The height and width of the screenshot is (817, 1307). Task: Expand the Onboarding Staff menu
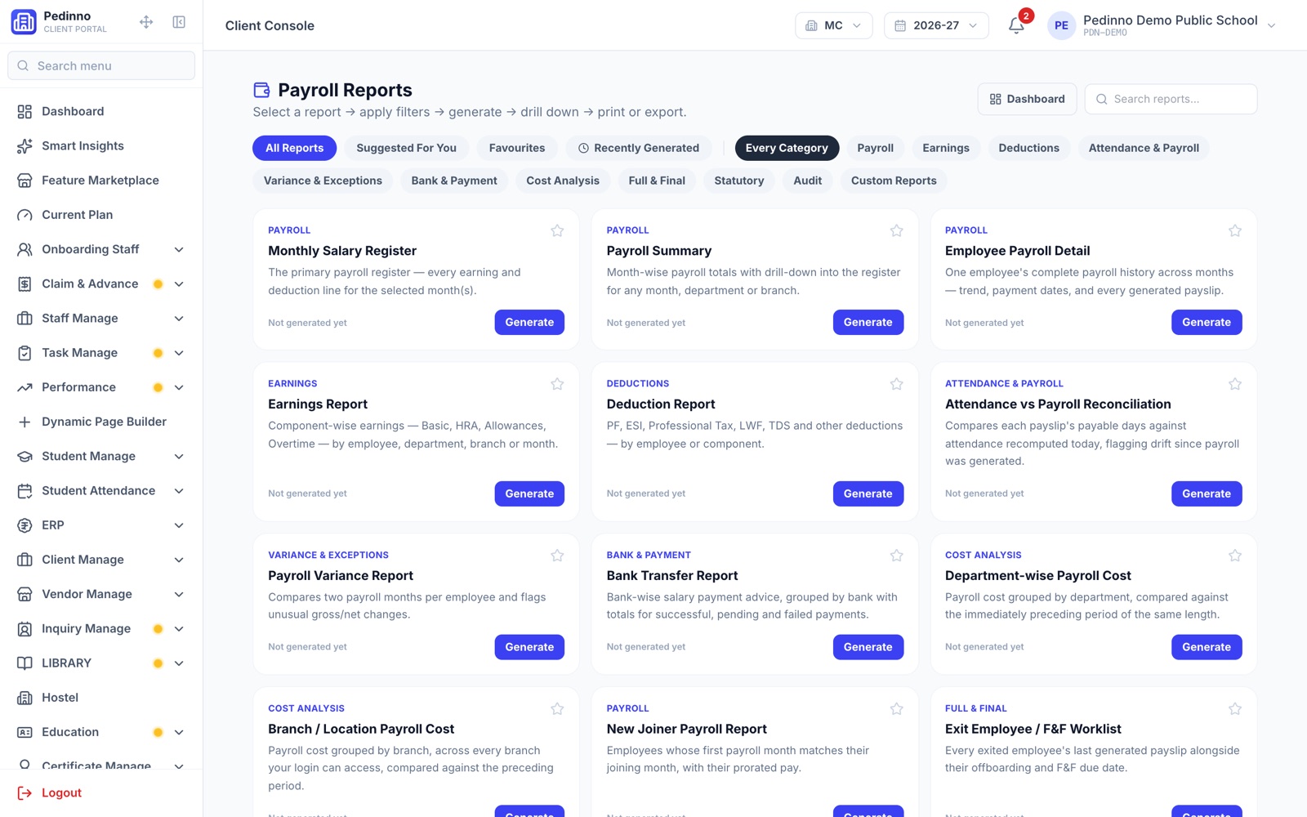tap(179, 249)
